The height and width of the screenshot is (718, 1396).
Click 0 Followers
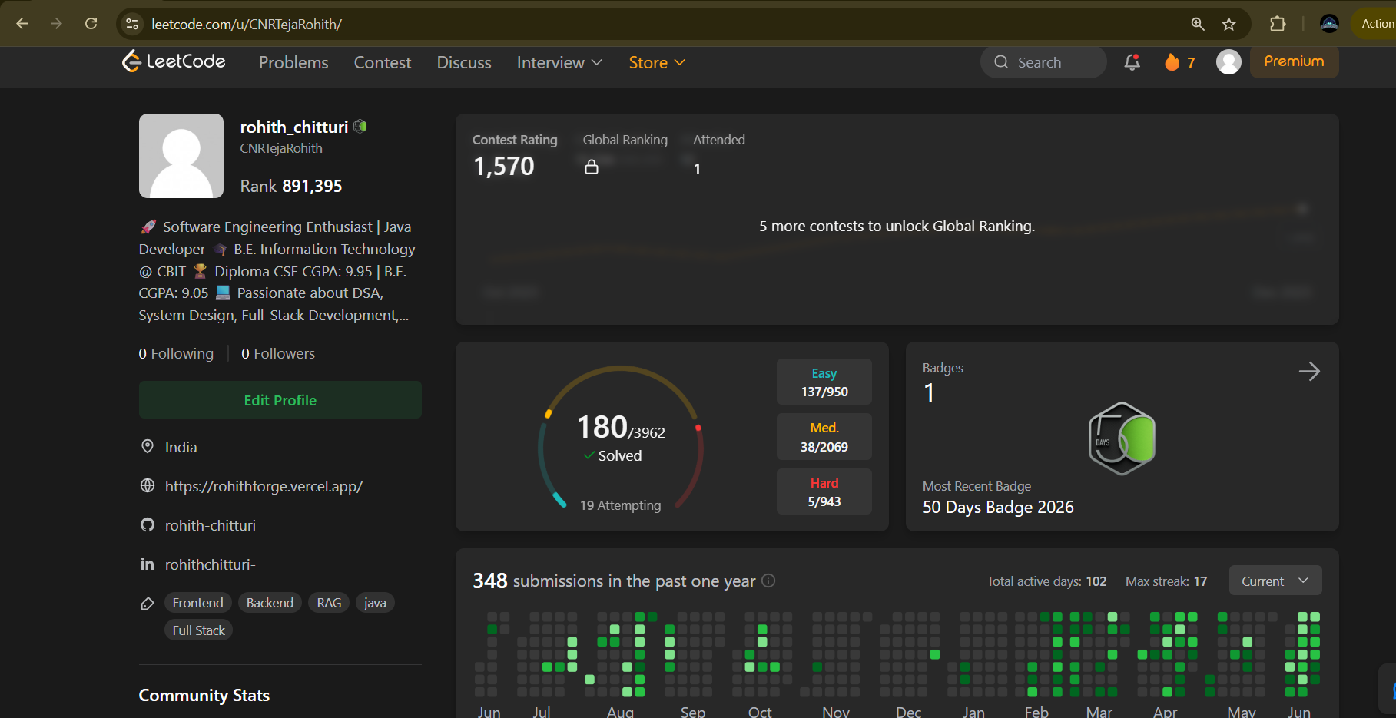(278, 353)
